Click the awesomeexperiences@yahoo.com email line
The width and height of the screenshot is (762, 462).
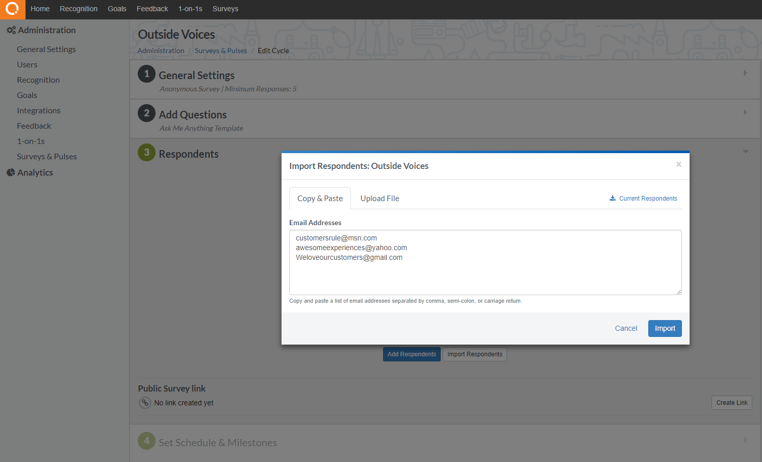[x=351, y=248]
